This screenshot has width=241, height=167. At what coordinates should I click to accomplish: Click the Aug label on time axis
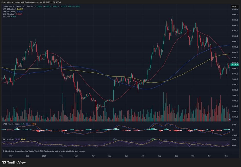[x=160, y=155]
